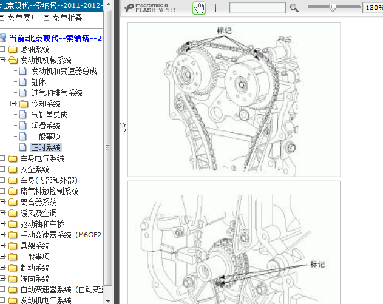This screenshot has height=304, width=383.
Task: Expand the 燃油系统 folder node
Action: click(x=2, y=49)
